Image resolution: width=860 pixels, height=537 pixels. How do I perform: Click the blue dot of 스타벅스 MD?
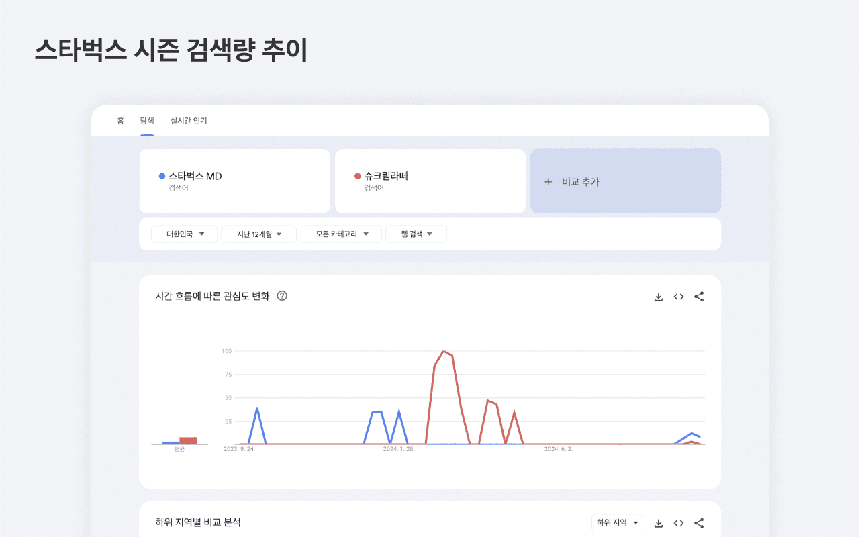162,177
